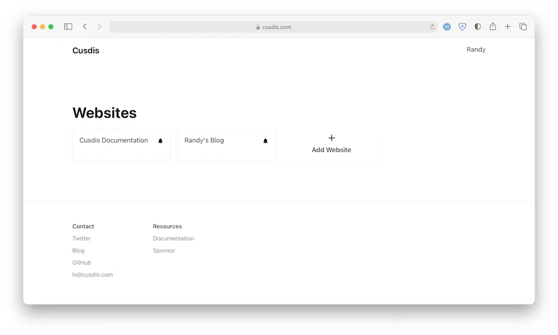The height and width of the screenshot is (335, 558).
Task: Show the Safari tab overview
Action: click(x=523, y=26)
